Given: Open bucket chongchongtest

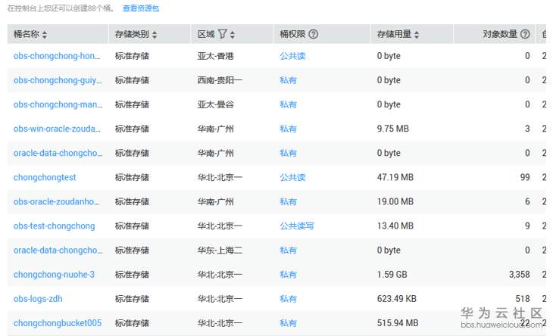Looking at the screenshot, I should [45, 178].
